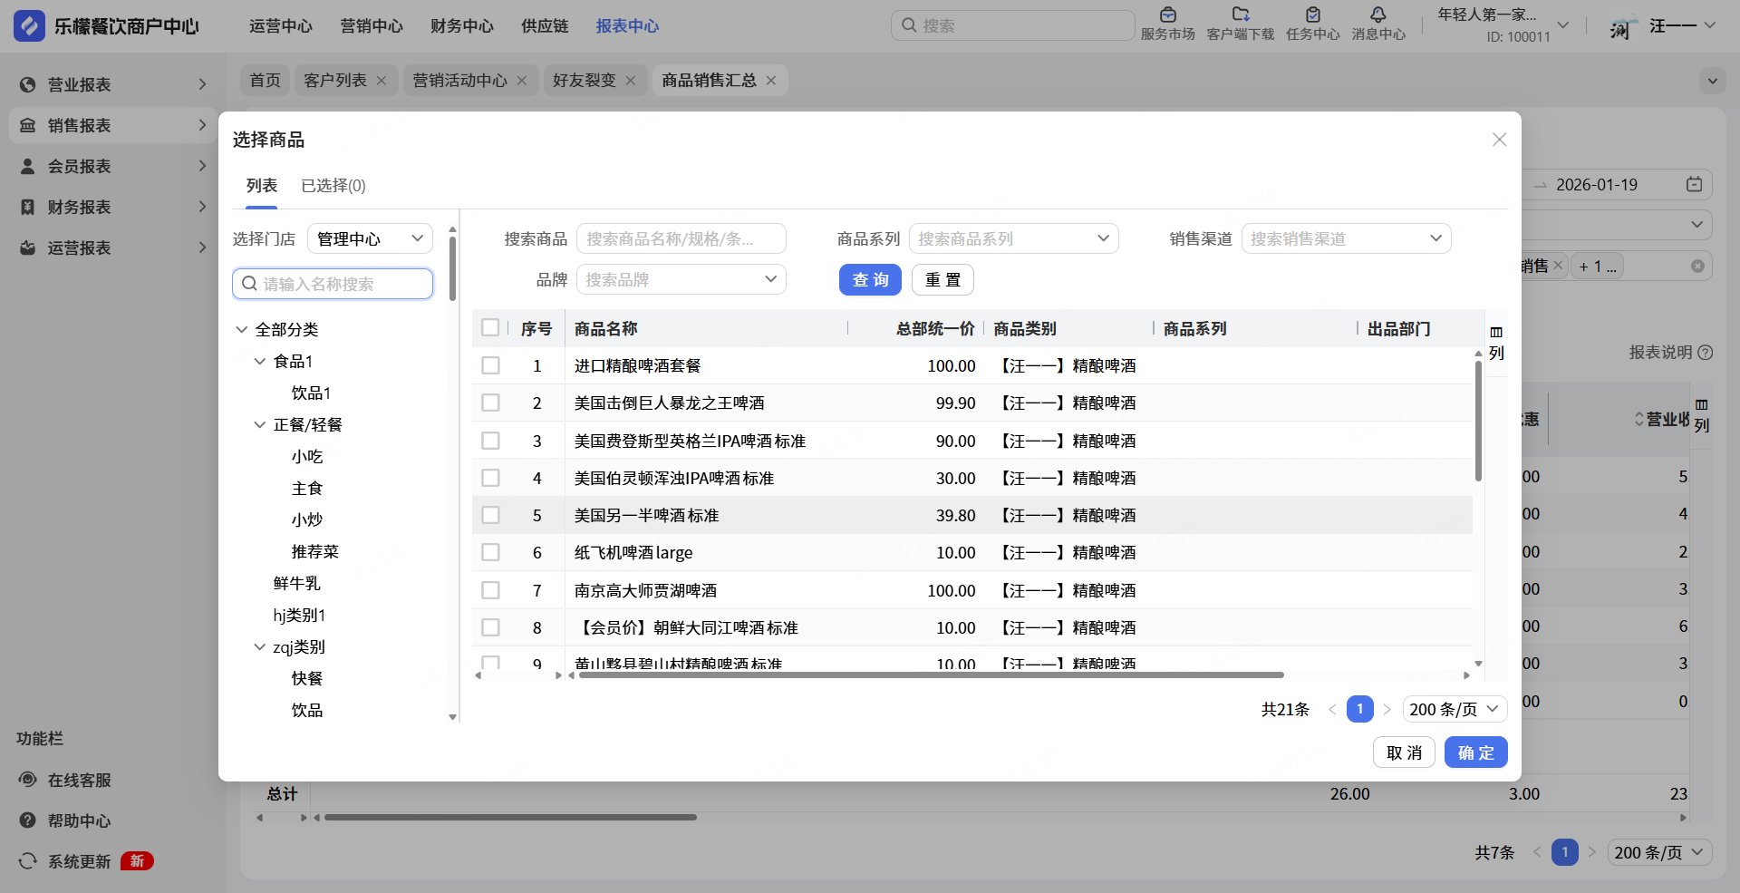Open the 财务中心 top menu
The height and width of the screenshot is (893, 1740).
[461, 26]
